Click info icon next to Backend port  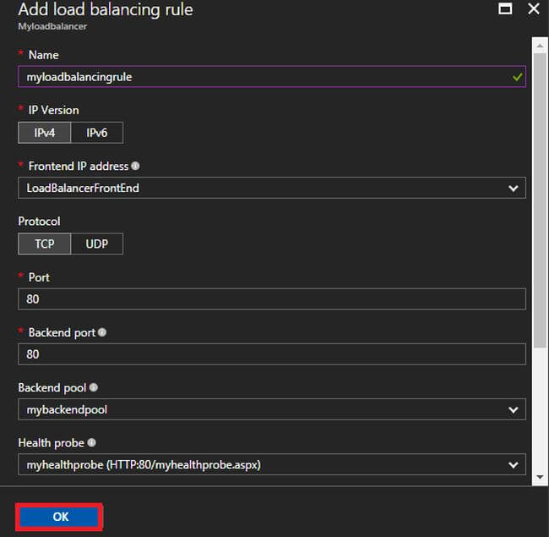pyautogui.click(x=102, y=332)
